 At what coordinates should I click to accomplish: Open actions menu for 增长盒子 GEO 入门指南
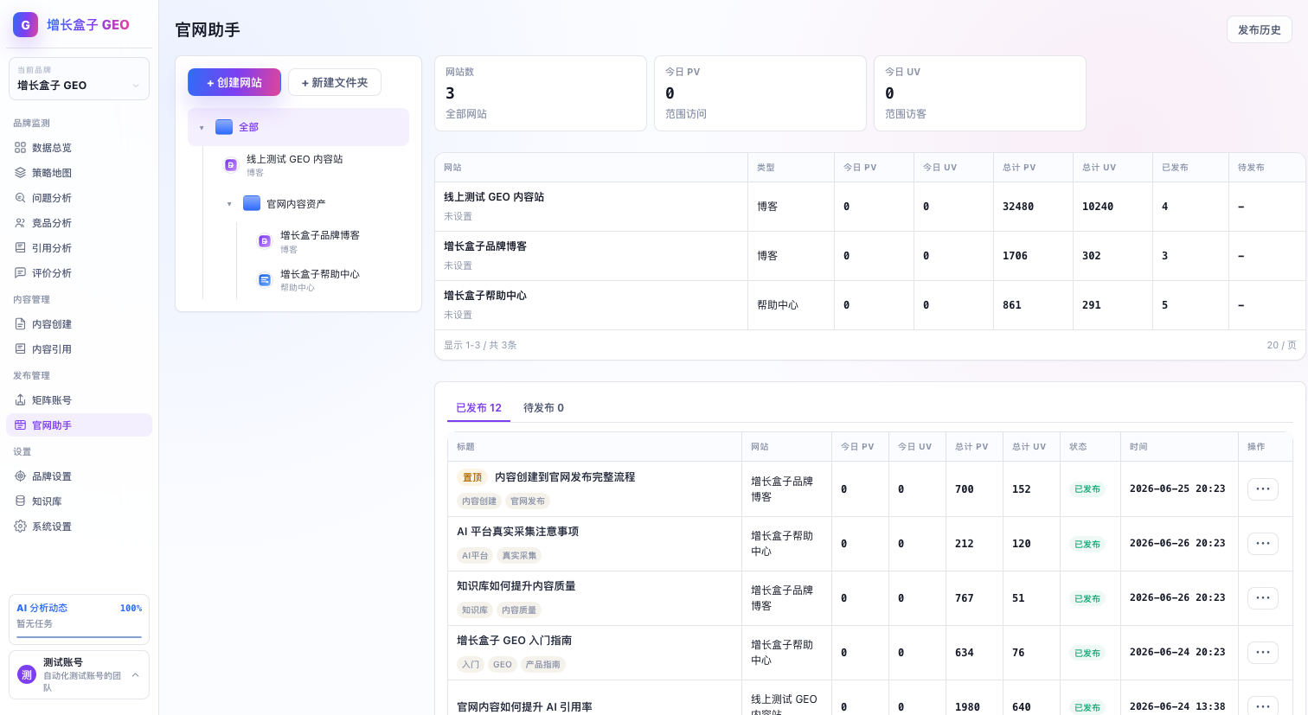coord(1263,653)
